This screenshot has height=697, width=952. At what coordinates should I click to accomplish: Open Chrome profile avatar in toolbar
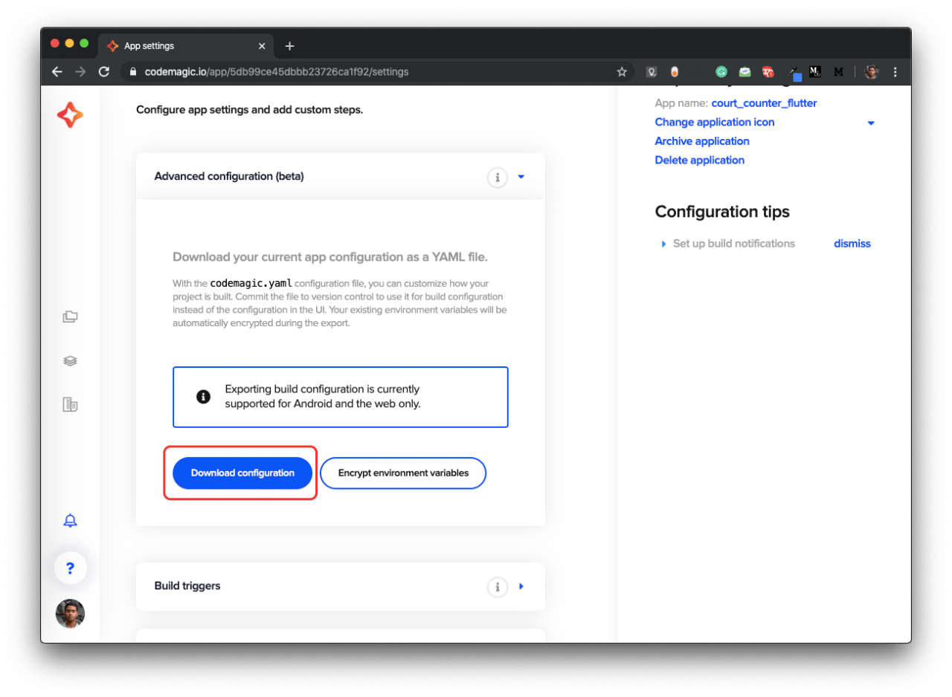click(872, 72)
